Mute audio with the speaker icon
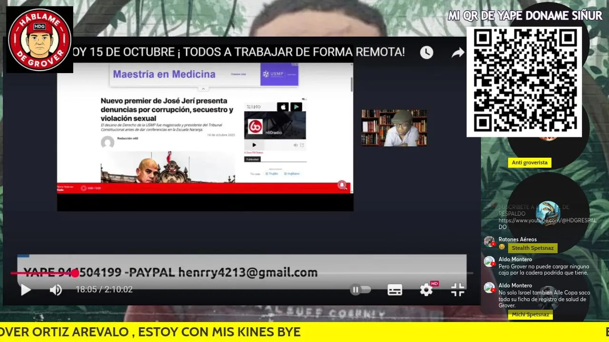The height and width of the screenshot is (342, 609). [x=56, y=290]
